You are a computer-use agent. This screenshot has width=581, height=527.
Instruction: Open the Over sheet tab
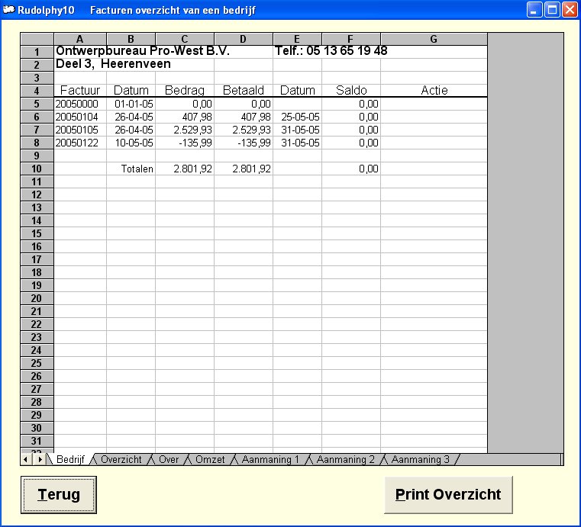coord(169,459)
